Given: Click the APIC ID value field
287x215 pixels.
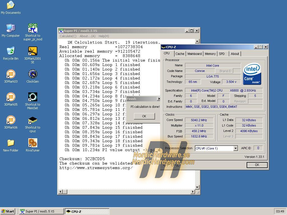Looking at the screenshot, I should [258, 148].
